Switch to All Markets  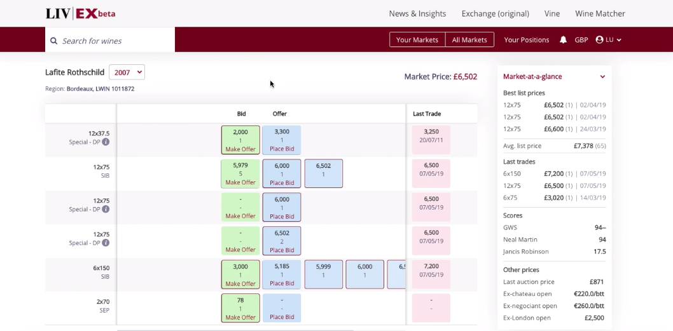pos(469,39)
